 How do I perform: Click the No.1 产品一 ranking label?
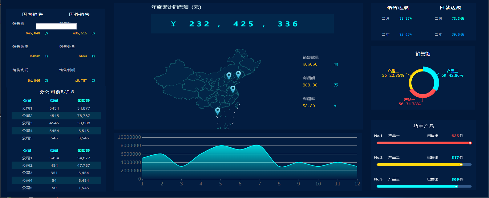387,136
